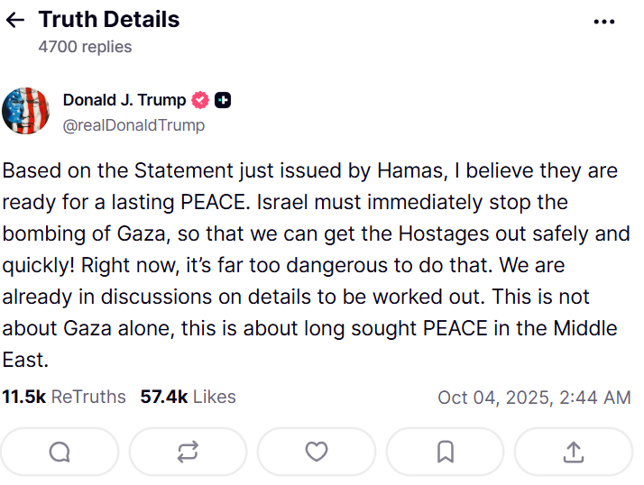644x485 pixels.
Task: Go back using the left arrow
Action: click(x=15, y=20)
